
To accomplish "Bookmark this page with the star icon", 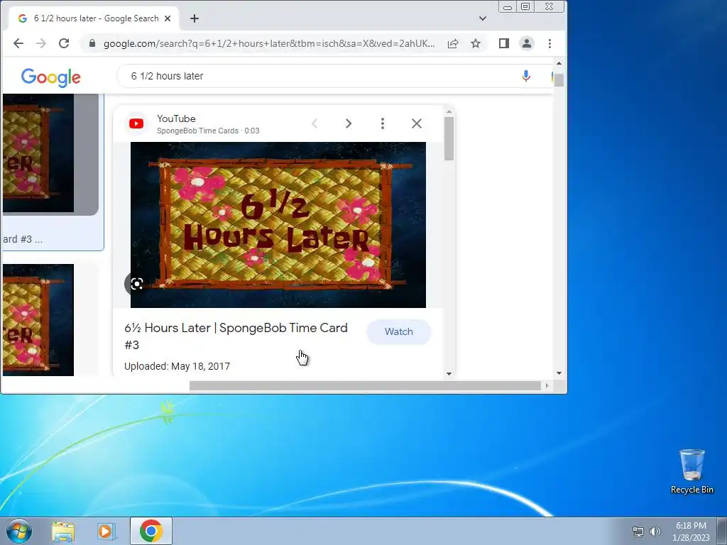I will (476, 43).
